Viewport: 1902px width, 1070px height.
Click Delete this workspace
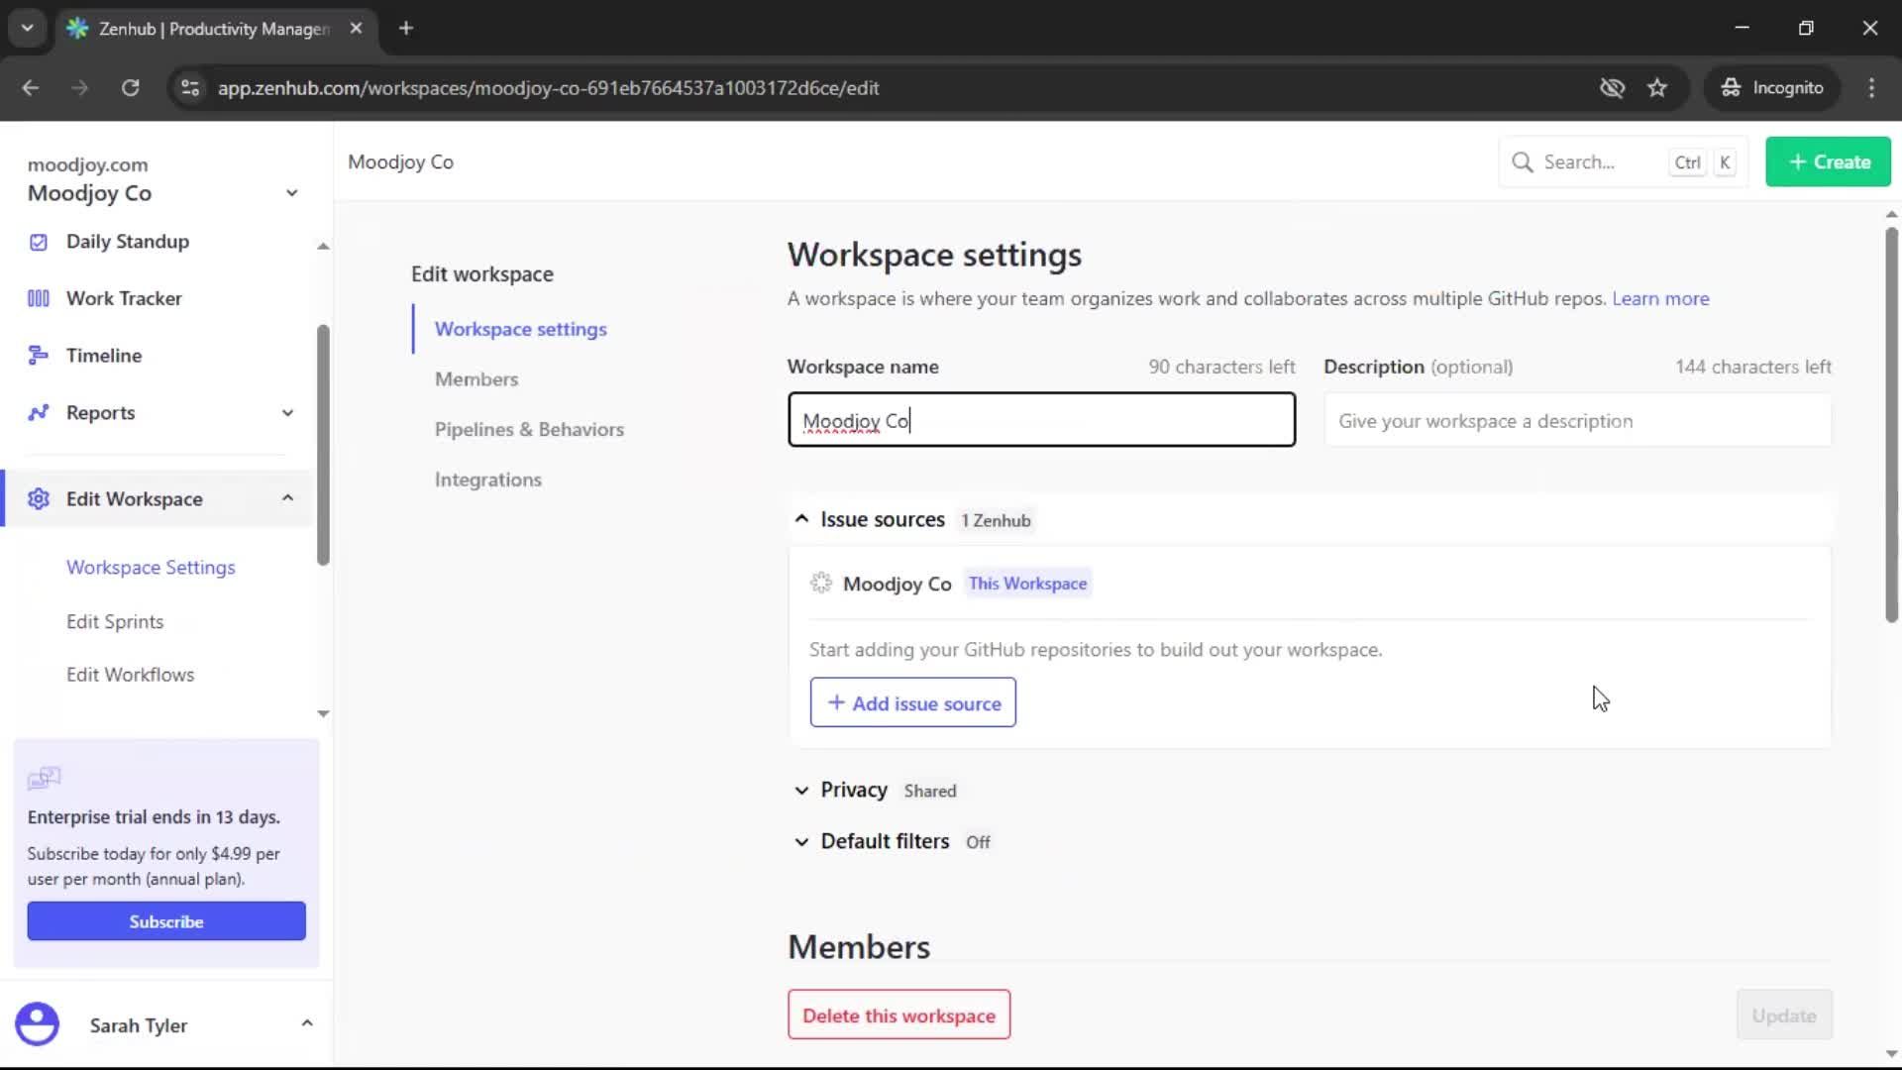[x=898, y=1015]
